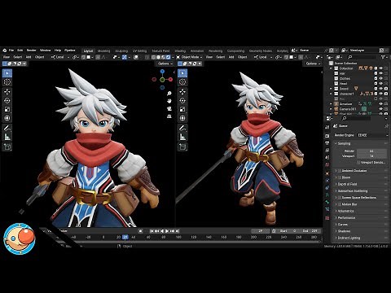
Task: Select the Add Cube tool in left viewport
Action: click(7, 146)
